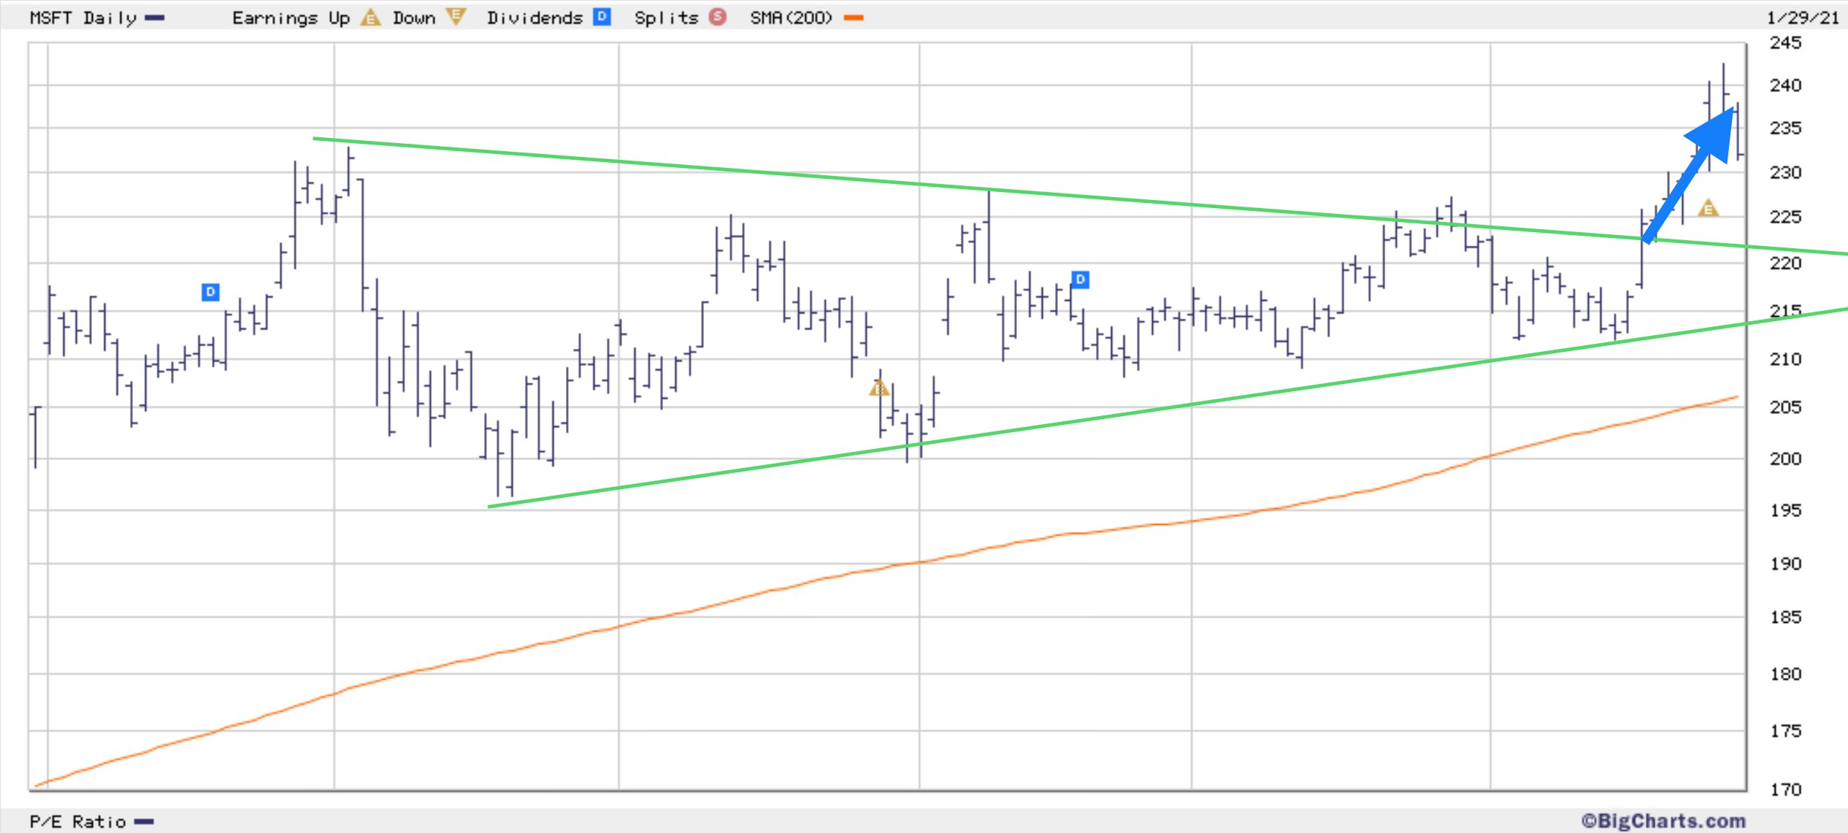The image size is (1848, 833).
Task: Click the Earnings Up triangle legend icon
Action: 371,18
